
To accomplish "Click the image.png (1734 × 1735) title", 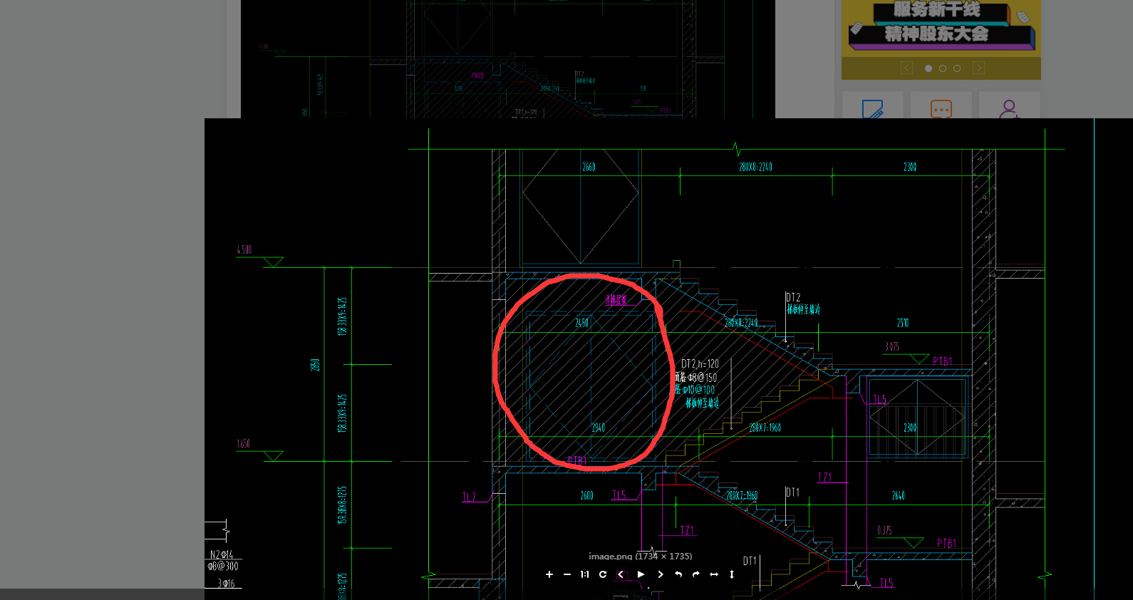I will 640,556.
